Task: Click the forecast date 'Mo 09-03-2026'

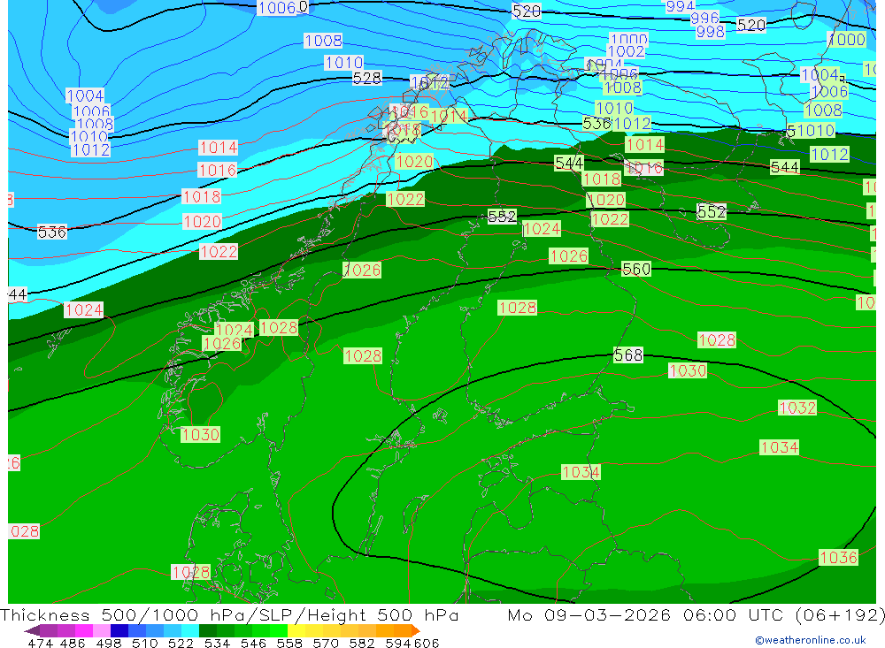Action: coord(589,614)
